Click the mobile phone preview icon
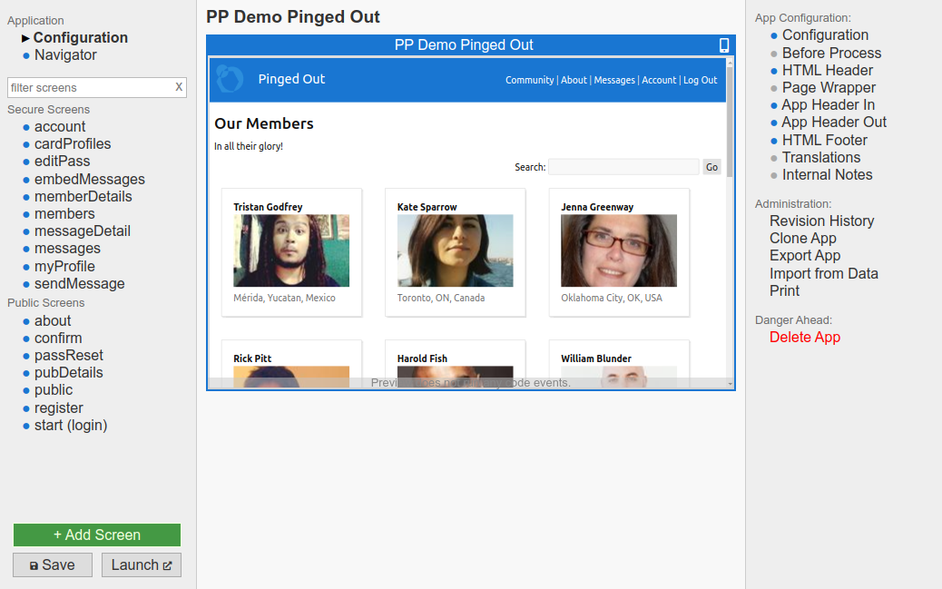The width and height of the screenshot is (942, 589). [724, 45]
